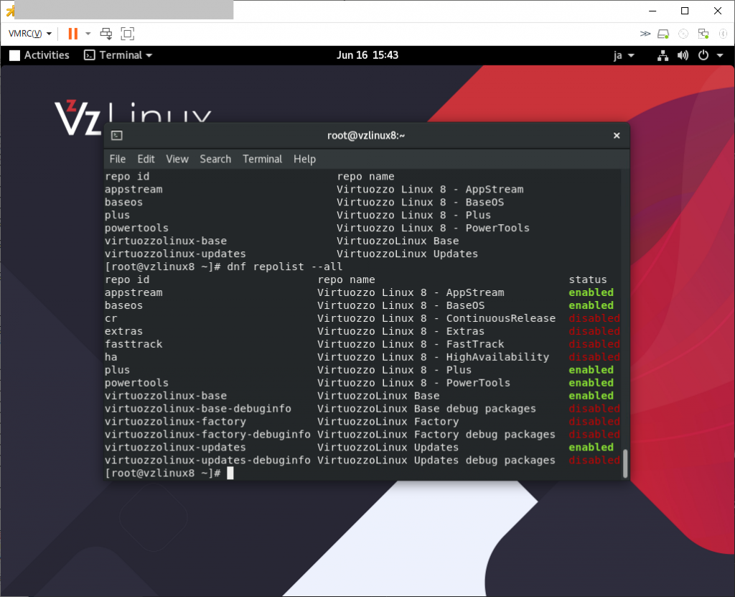Image resolution: width=735 pixels, height=597 pixels.
Task: Open the ja input source dropdown
Action: pyautogui.click(x=624, y=55)
